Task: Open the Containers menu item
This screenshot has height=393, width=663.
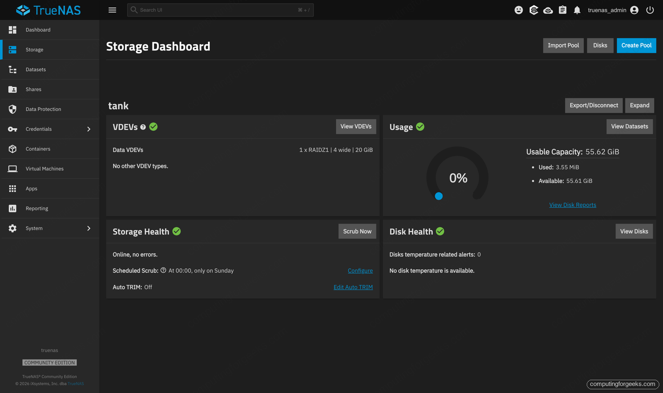Action: [x=50, y=149]
